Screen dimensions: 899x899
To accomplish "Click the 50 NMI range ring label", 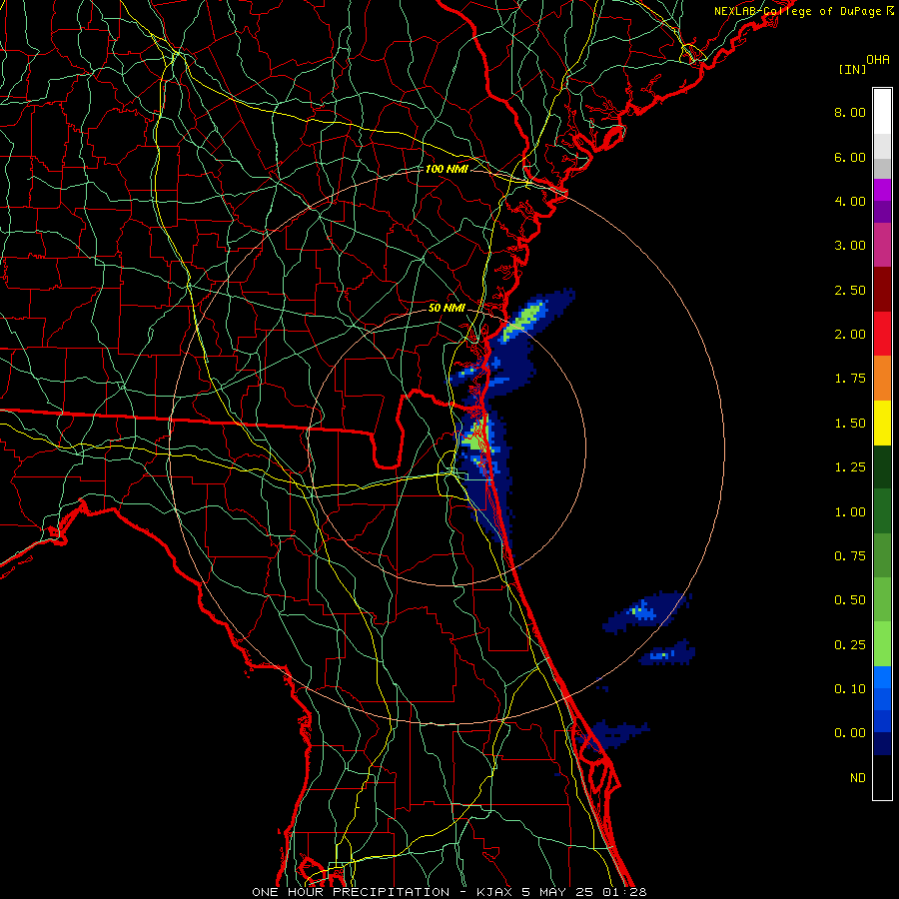I will coord(447,308).
